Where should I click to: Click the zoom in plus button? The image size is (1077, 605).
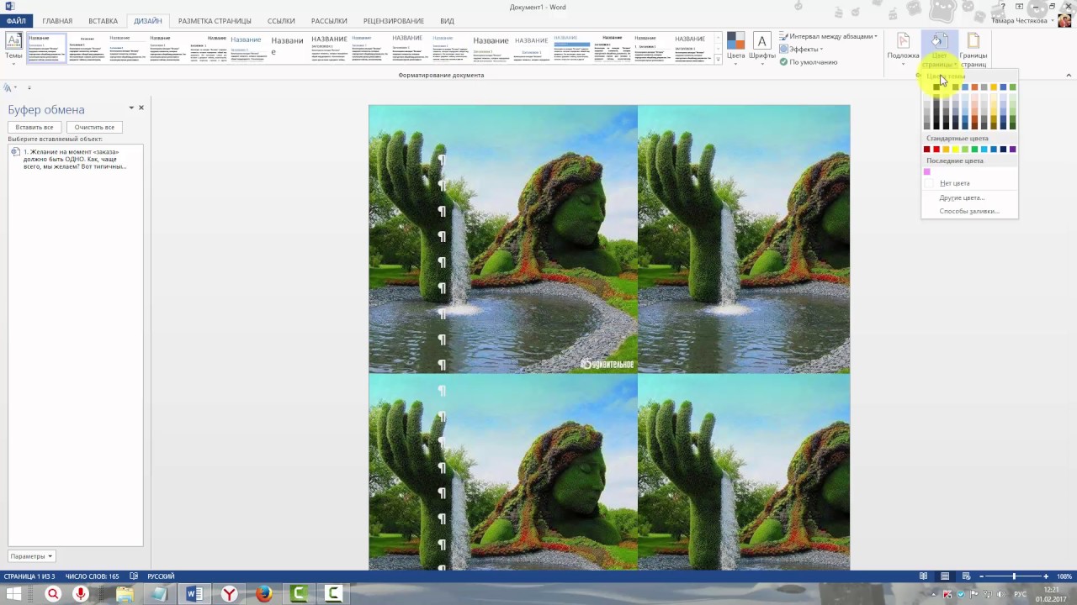coord(1046,576)
